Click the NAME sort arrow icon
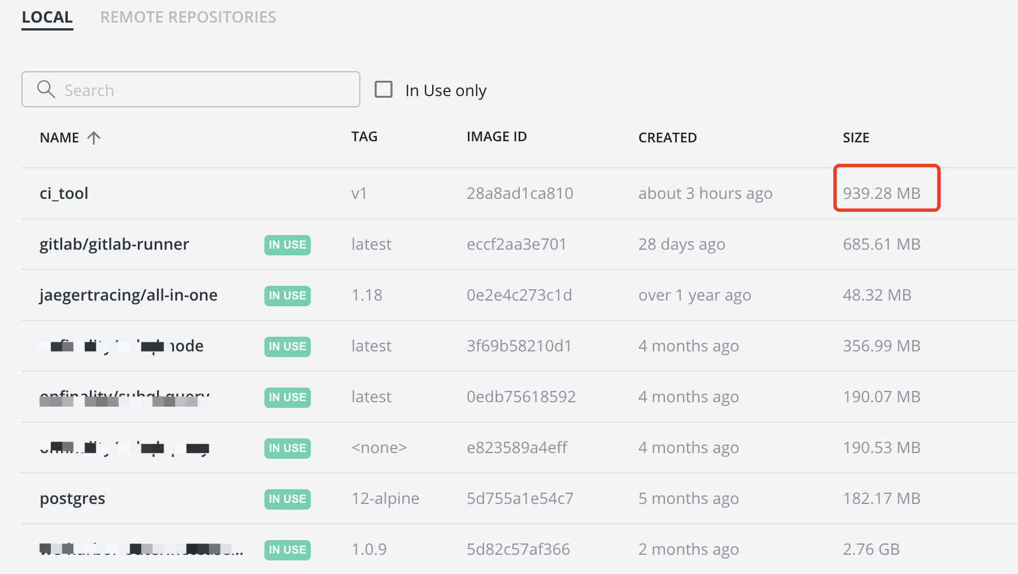Image resolution: width=1018 pixels, height=574 pixels. coord(94,138)
